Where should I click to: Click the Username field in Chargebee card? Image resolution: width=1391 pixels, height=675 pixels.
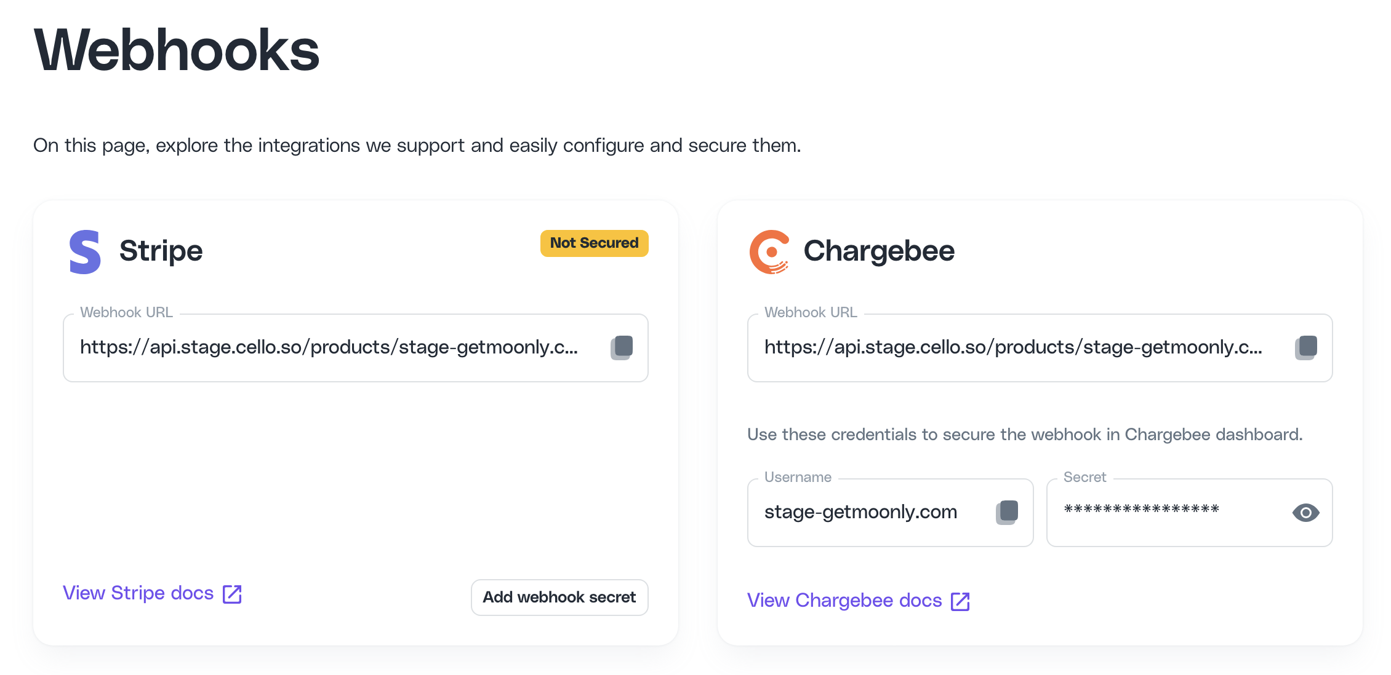pyautogui.click(x=890, y=512)
